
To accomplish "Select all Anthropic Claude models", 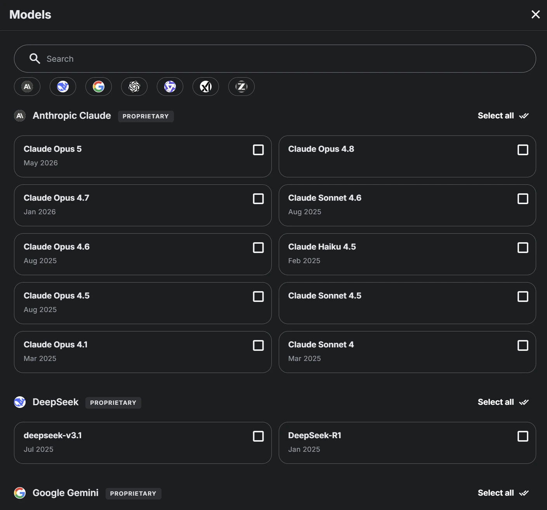I will 503,116.
